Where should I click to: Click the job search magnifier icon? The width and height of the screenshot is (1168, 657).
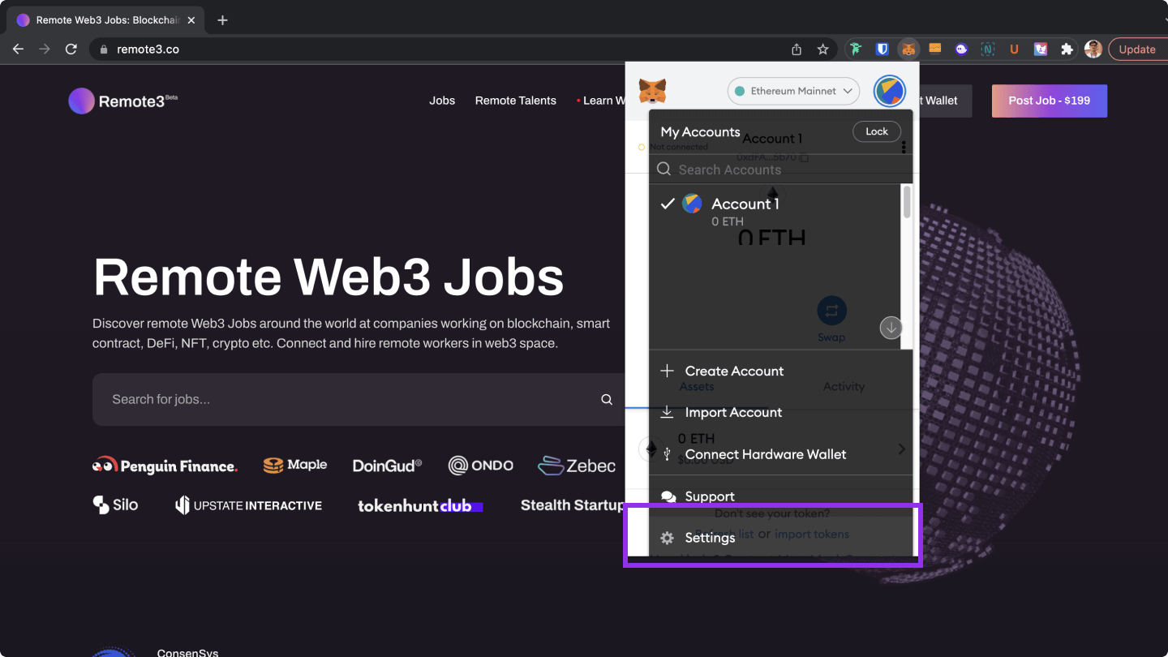click(607, 399)
